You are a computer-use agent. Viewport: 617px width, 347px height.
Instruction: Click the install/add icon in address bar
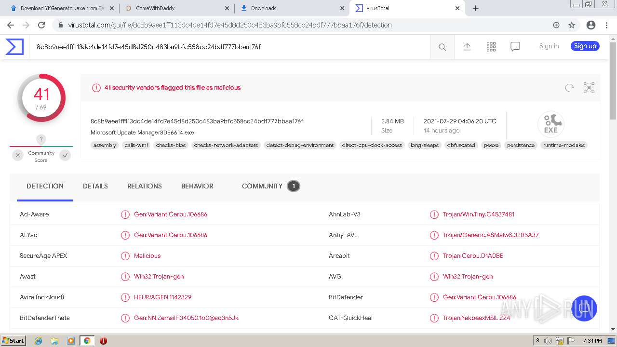556,25
